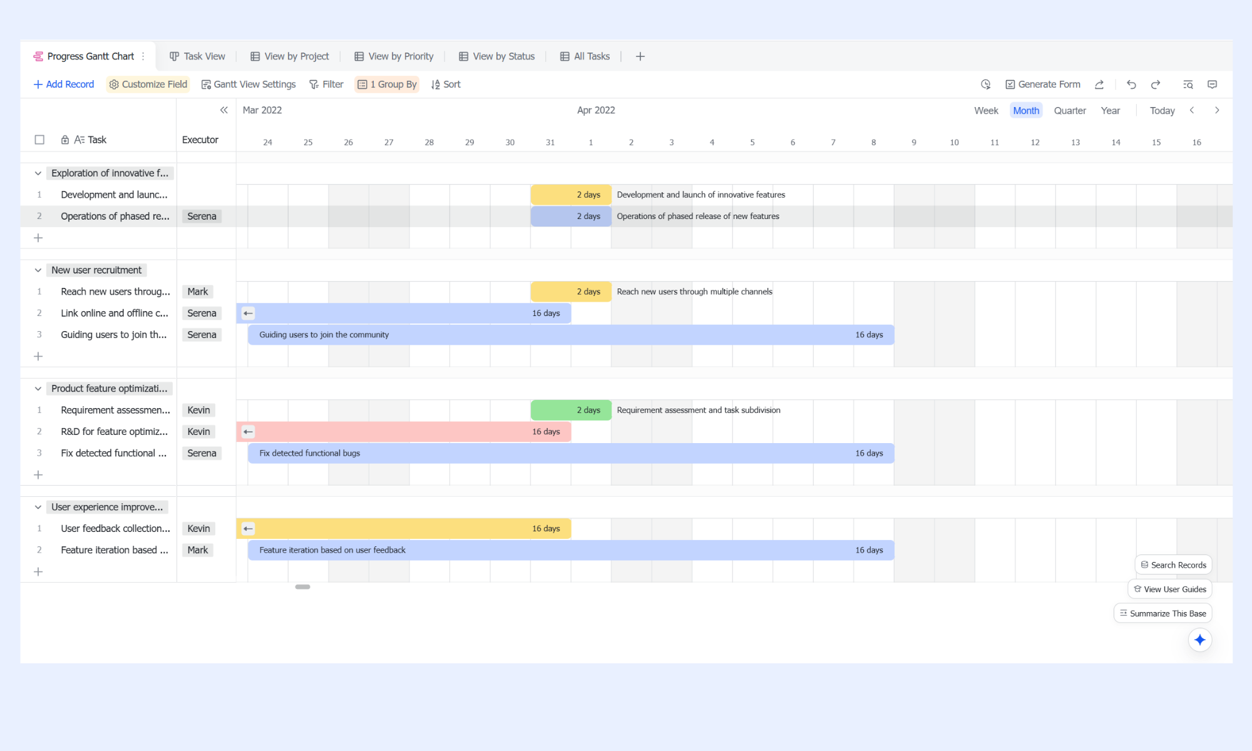Open the blue AI assistant star button

point(1199,640)
